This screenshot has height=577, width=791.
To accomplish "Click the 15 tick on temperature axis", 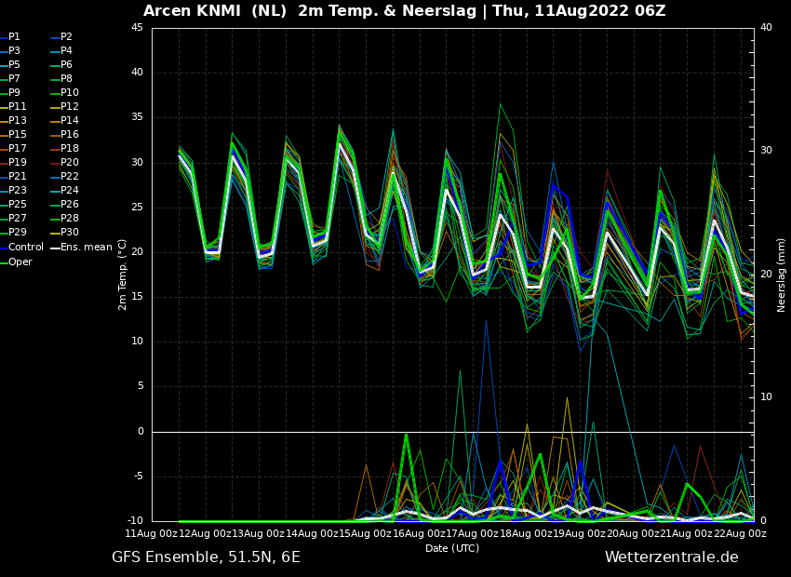I will coord(137,297).
